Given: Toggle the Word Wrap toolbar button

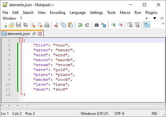Looking at the screenshot, I should pyautogui.click(x=147, y=25).
